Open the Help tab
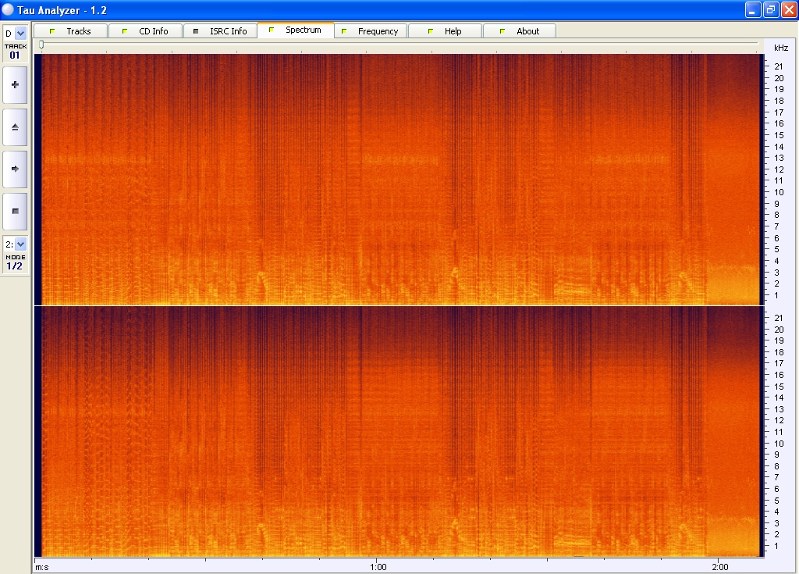 coord(446,31)
